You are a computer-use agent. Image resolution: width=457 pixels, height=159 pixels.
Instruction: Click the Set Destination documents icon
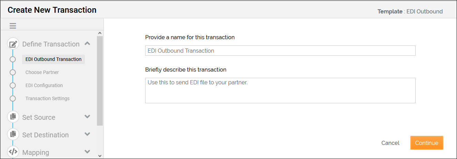(13, 134)
